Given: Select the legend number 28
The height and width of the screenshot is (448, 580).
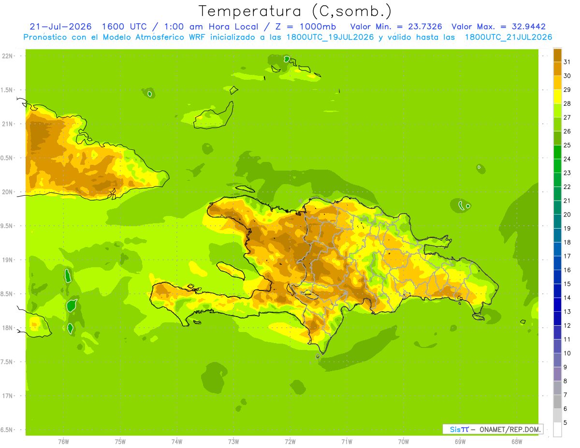Looking at the screenshot, I should click(x=567, y=103).
